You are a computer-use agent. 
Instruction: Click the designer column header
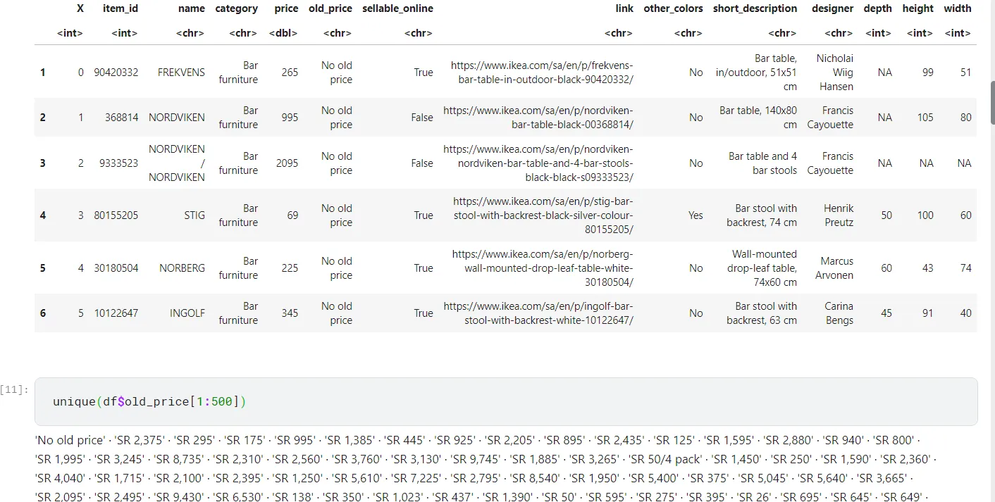[x=832, y=8]
